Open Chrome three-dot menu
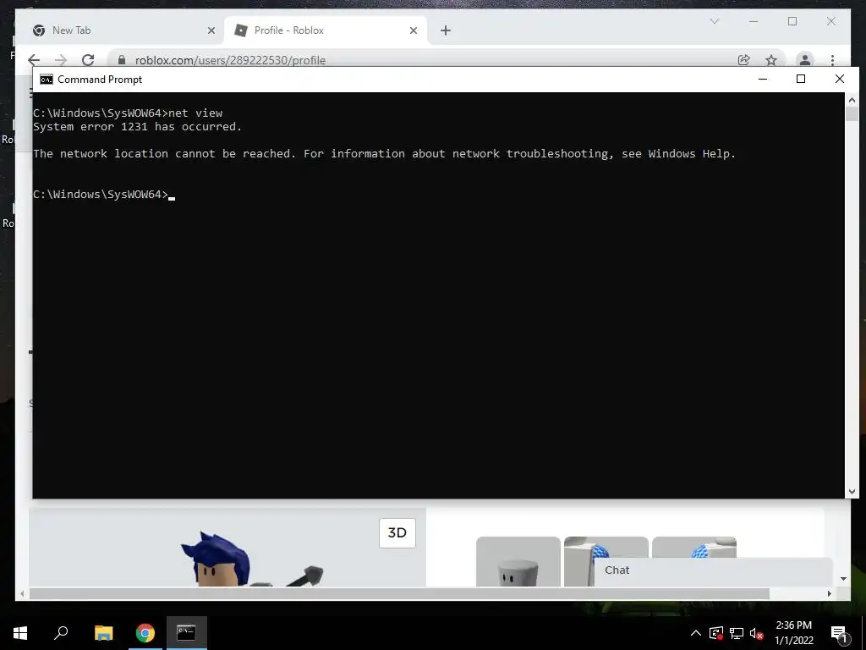 point(832,60)
